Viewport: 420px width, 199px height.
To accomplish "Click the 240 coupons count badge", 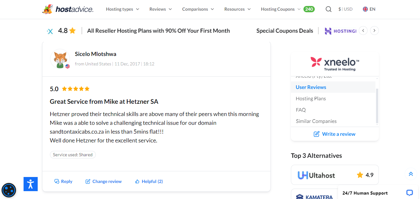I will coord(309,9).
